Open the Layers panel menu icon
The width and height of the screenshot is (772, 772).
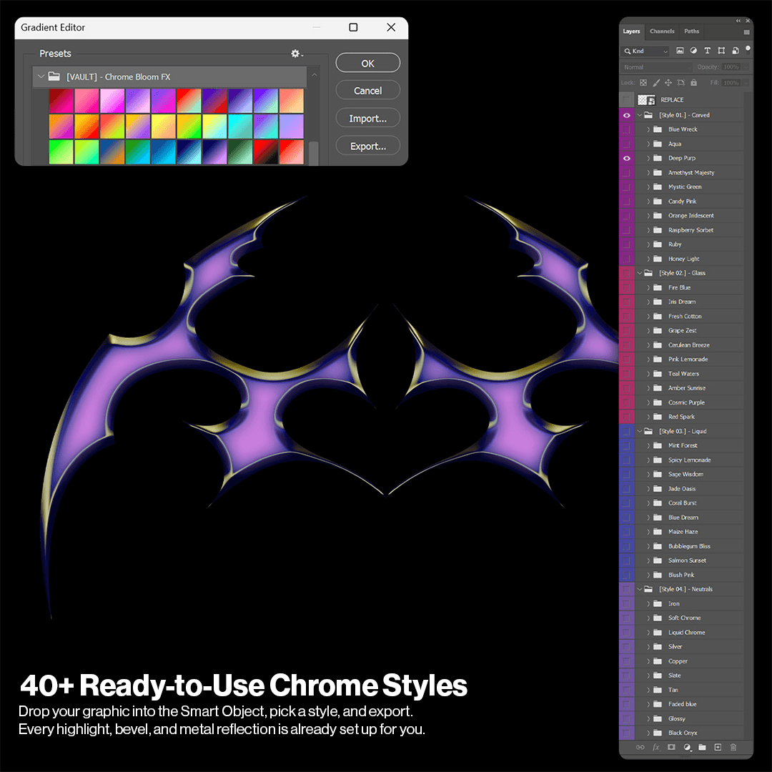click(746, 32)
